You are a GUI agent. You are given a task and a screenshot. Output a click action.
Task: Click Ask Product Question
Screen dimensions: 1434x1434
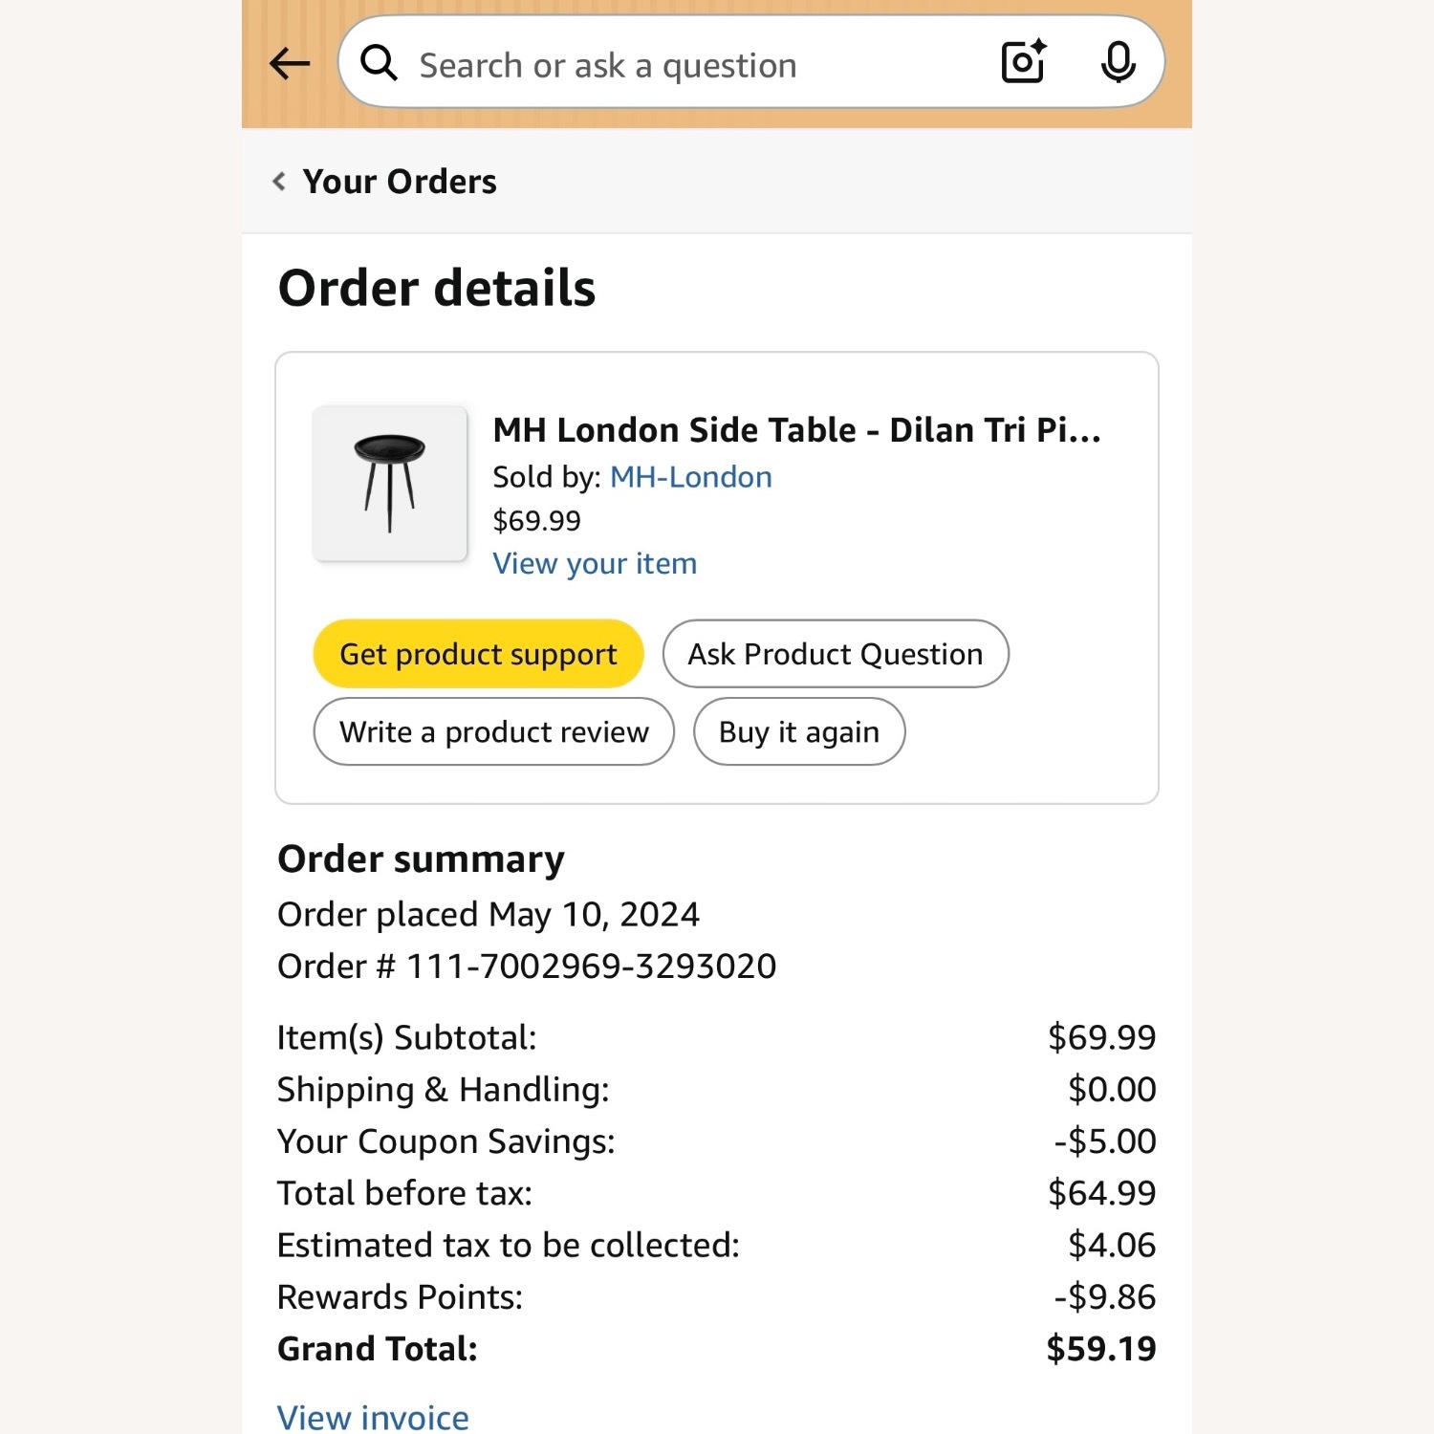(x=836, y=654)
